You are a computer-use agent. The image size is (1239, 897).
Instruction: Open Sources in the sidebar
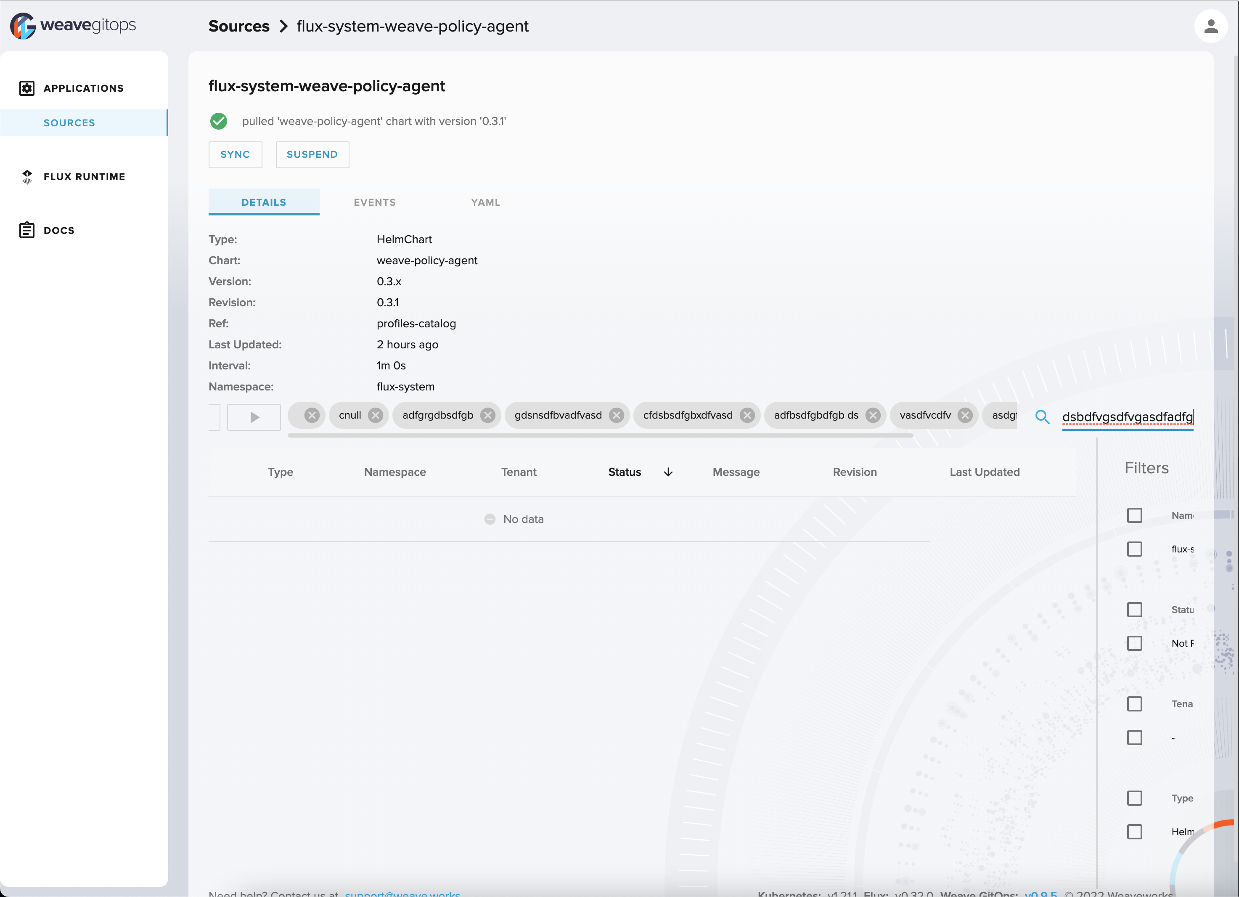coord(84,123)
